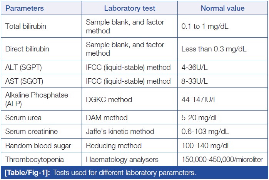
Task: Click the [Table/Fig-1] caption label
Action: (28, 172)
